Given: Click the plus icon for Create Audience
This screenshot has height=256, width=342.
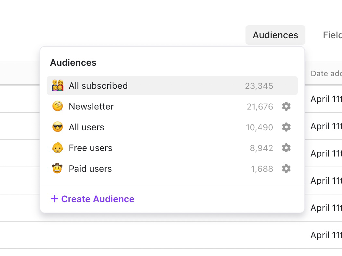Looking at the screenshot, I should pos(54,199).
